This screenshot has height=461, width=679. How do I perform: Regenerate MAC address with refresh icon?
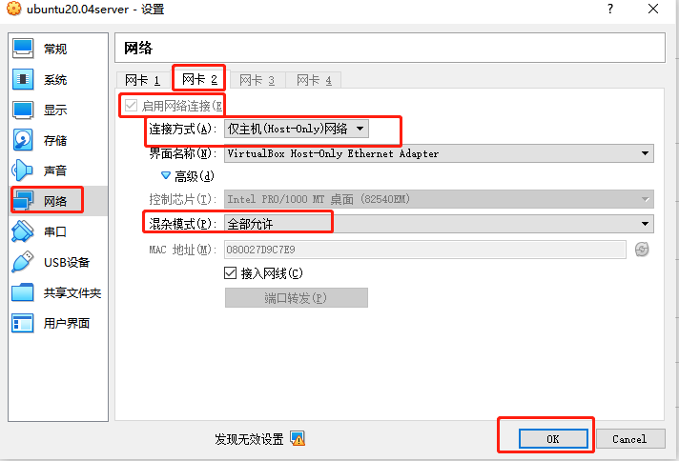[x=642, y=250]
